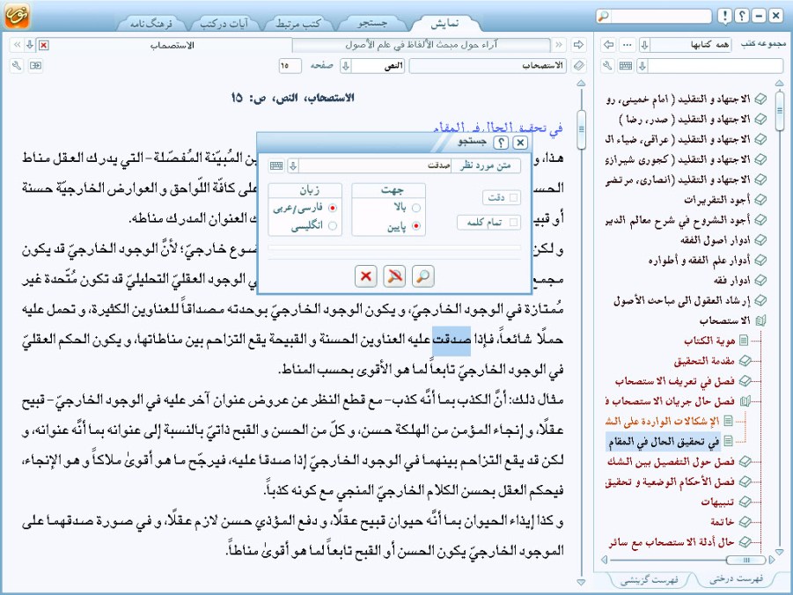This screenshot has height=595, width=793.
Task: Switch to the جستجو tab
Action: click(372, 23)
